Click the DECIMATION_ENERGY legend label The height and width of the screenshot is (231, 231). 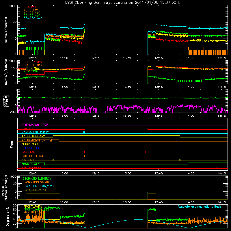pyautogui.click(x=37, y=178)
